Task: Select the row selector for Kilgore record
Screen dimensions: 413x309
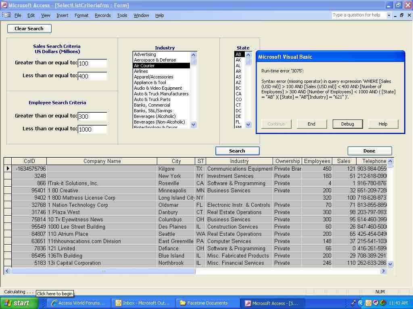Action: (8, 169)
